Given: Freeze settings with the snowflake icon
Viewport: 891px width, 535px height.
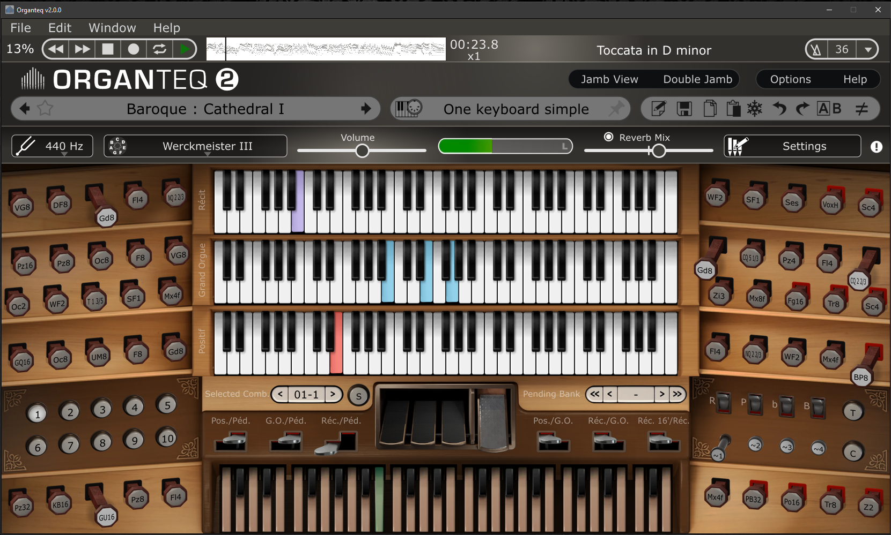Looking at the screenshot, I should point(754,108).
